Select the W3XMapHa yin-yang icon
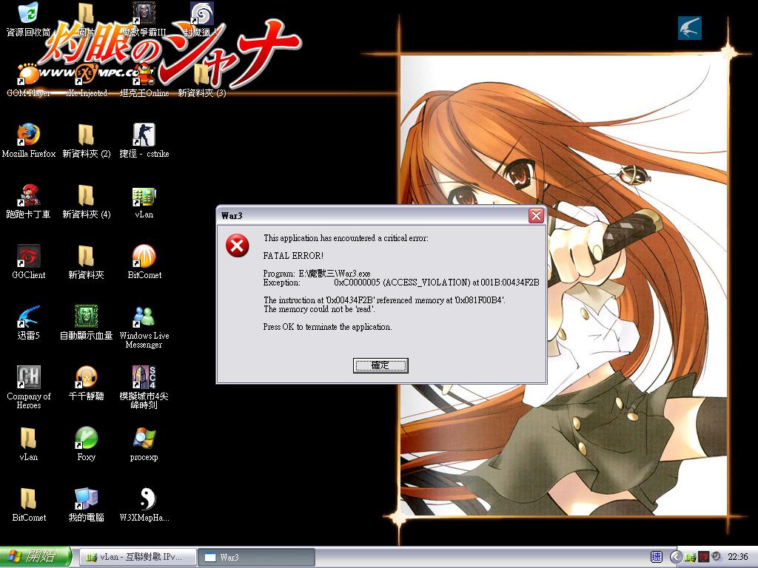Image resolution: width=758 pixels, height=568 pixels. (x=144, y=499)
